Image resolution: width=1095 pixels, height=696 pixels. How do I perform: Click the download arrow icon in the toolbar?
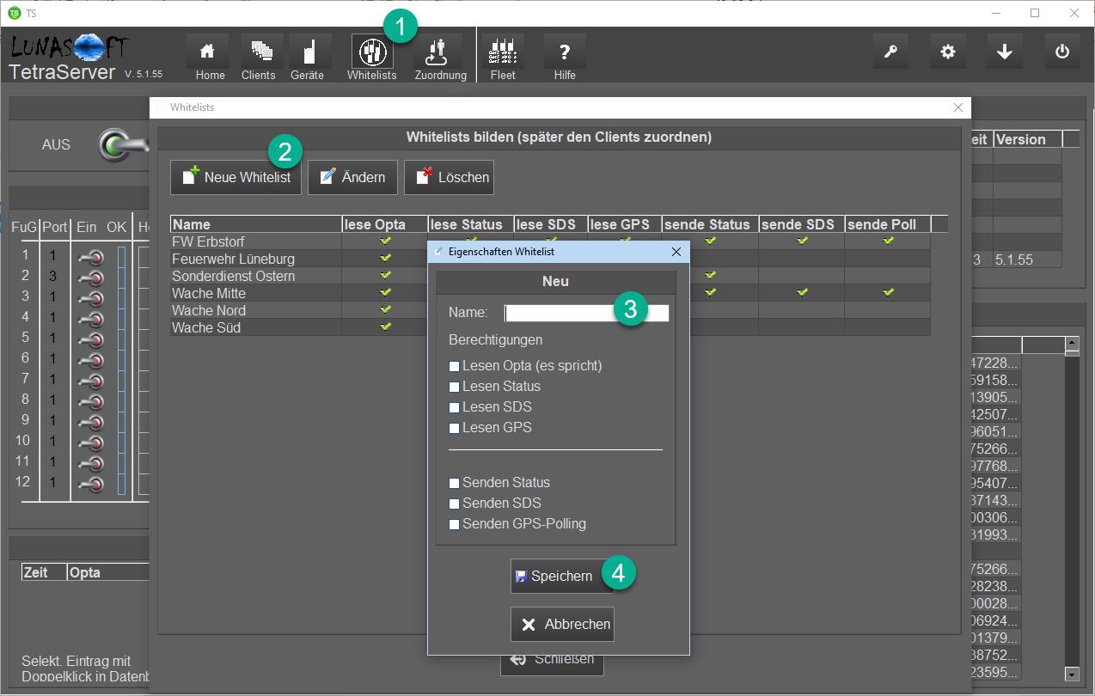pyautogui.click(x=1005, y=52)
